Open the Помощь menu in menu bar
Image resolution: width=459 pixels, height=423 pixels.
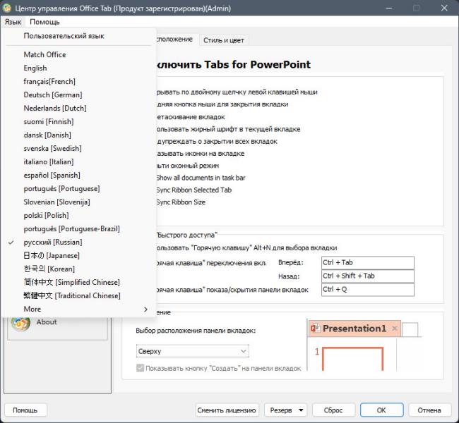pyautogui.click(x=44, y=22)
